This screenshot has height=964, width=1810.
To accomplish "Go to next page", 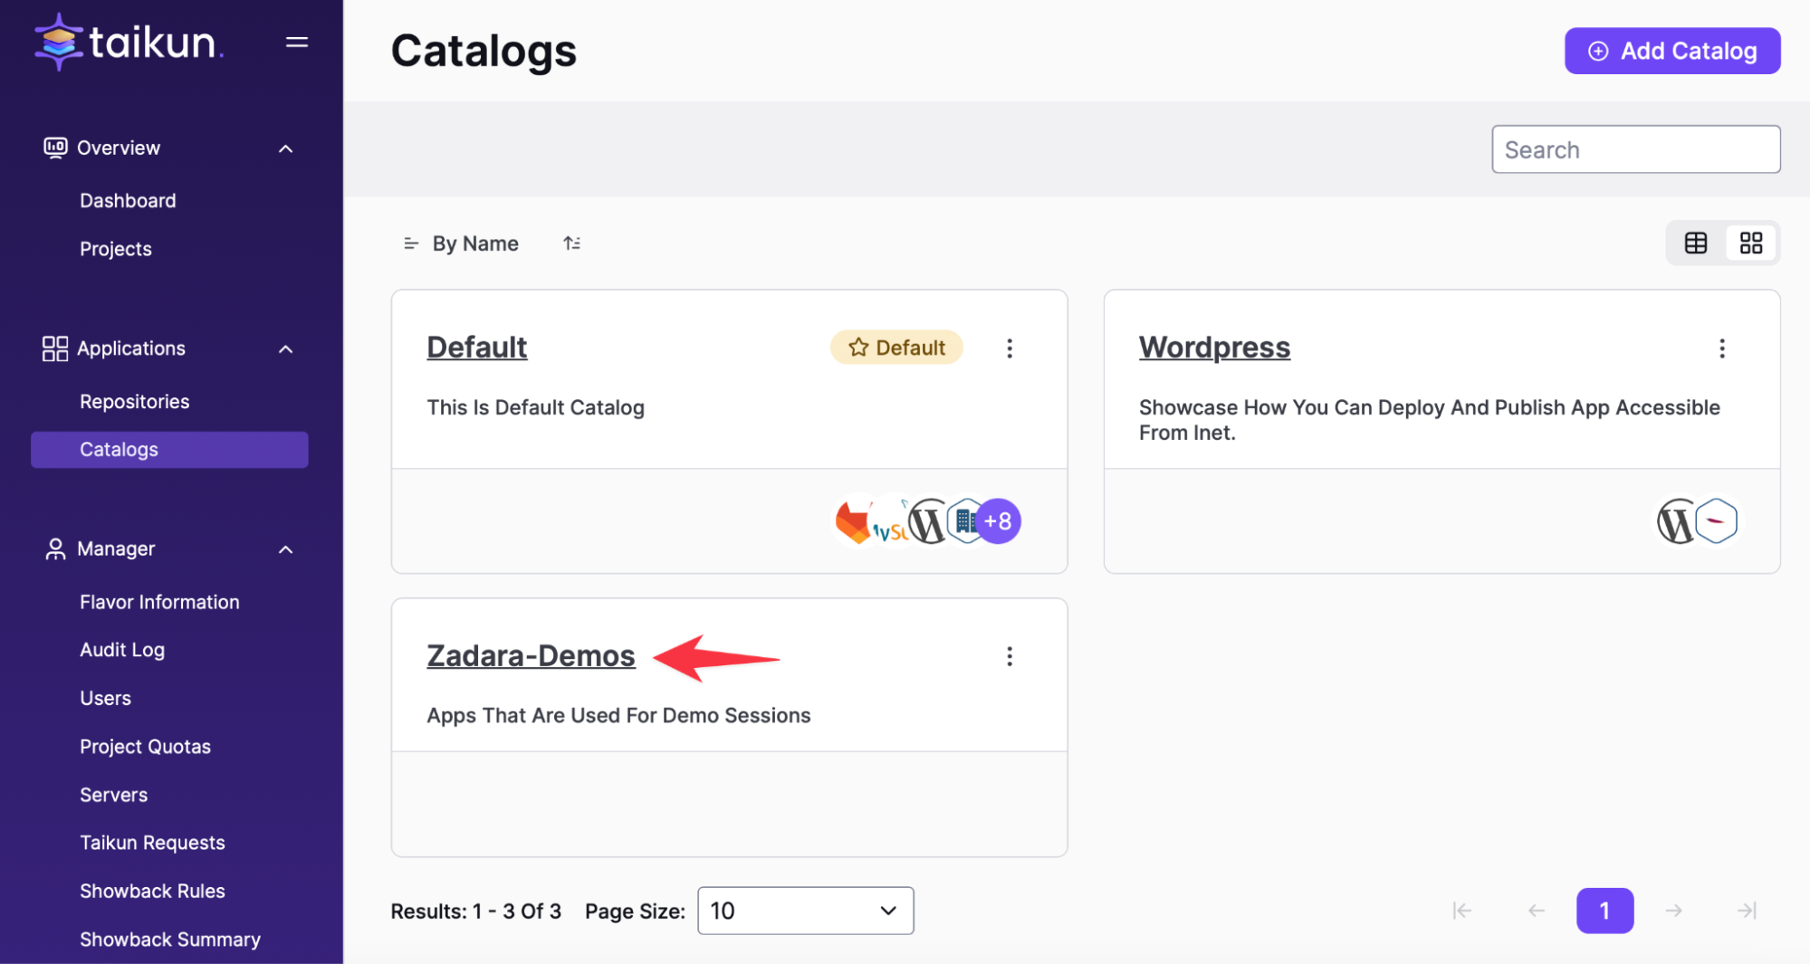I will click(1674, 911).
